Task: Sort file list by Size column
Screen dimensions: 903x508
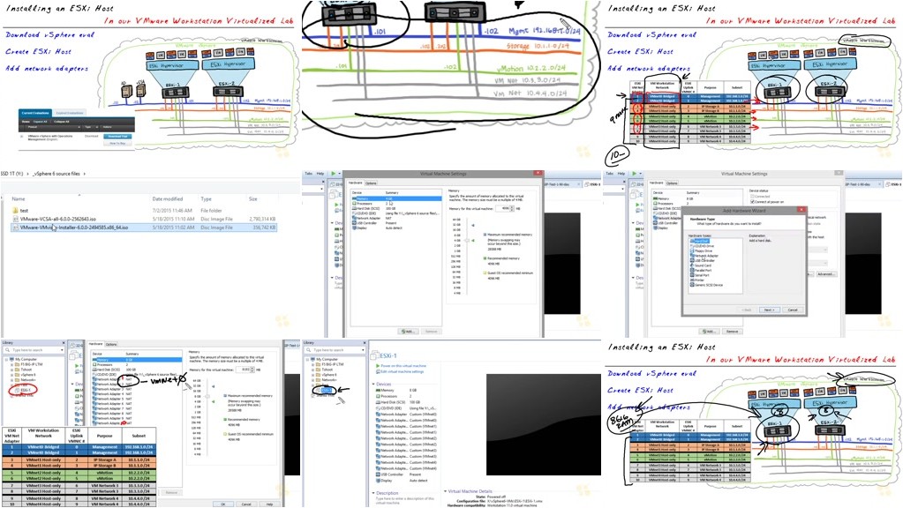Action: [252, 199]
